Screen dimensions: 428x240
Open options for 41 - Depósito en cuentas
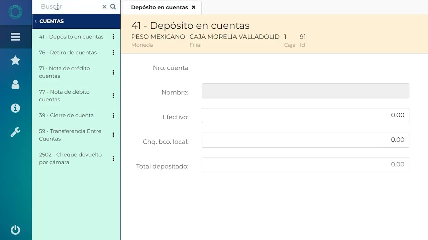113,37
